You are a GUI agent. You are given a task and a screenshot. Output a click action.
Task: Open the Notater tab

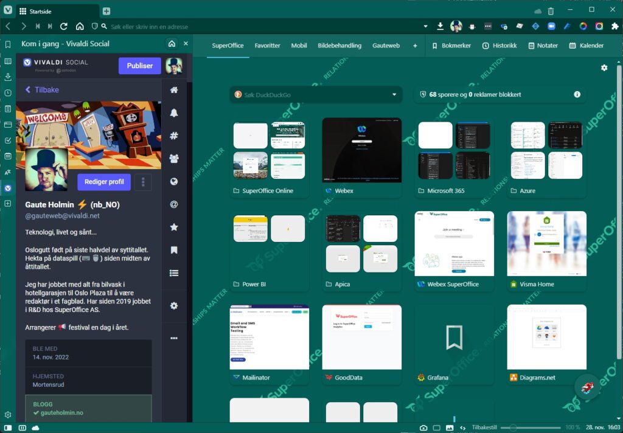click(543, 46)
